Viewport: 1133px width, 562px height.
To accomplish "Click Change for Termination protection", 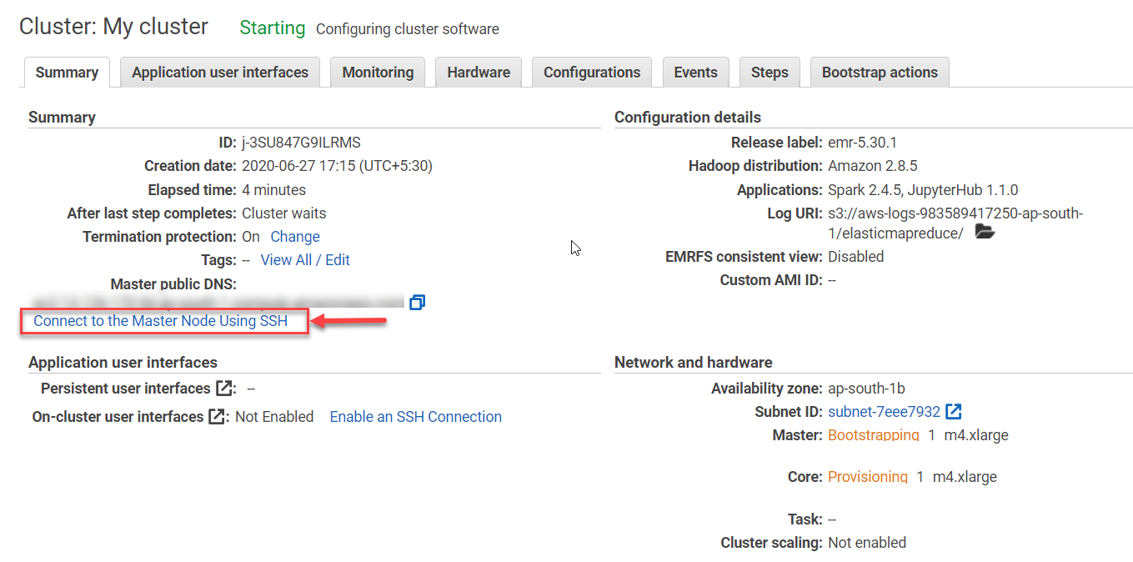I will coord(295,237).
